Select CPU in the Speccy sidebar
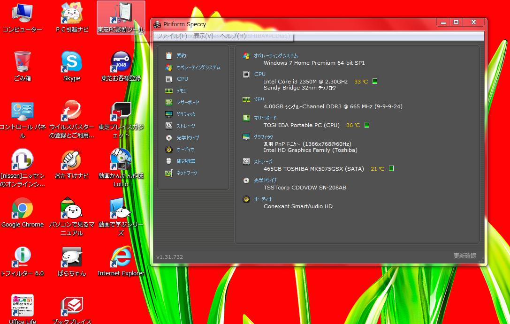The image size is (510, 324). coord(182,79)
